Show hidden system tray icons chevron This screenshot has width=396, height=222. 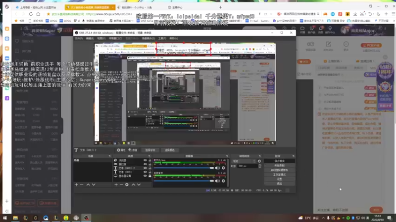click(323, 218)
